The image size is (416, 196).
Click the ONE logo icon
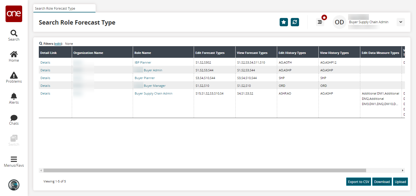click(x=14, y=14)
